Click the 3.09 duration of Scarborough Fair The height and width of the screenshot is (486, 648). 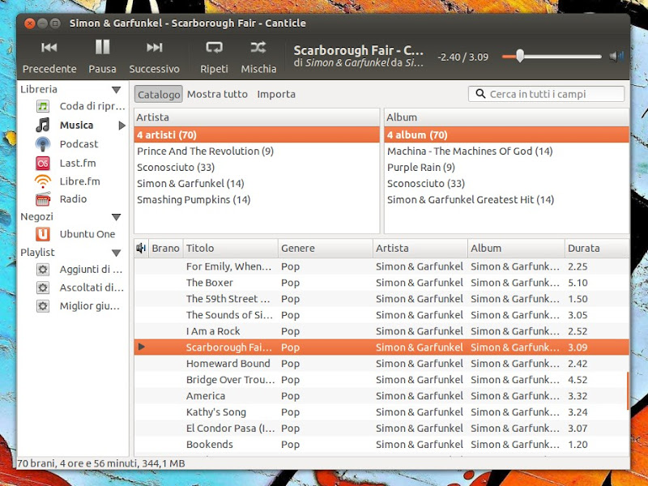[578, 347]
